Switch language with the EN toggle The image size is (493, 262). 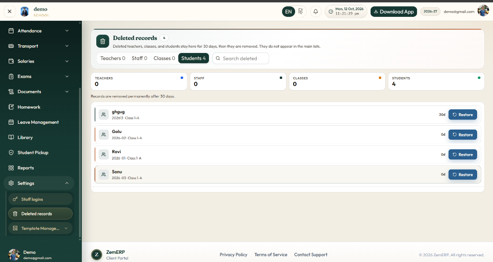[x=288, y=12]
